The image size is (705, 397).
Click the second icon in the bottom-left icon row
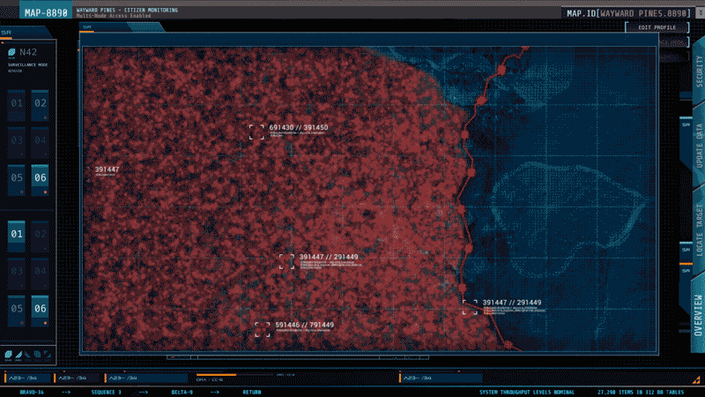18,355
